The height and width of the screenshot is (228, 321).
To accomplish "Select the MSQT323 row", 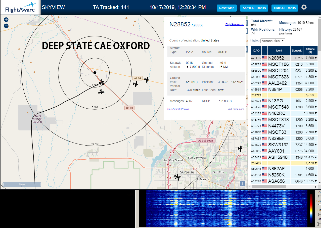I will (x=284, y=77).
